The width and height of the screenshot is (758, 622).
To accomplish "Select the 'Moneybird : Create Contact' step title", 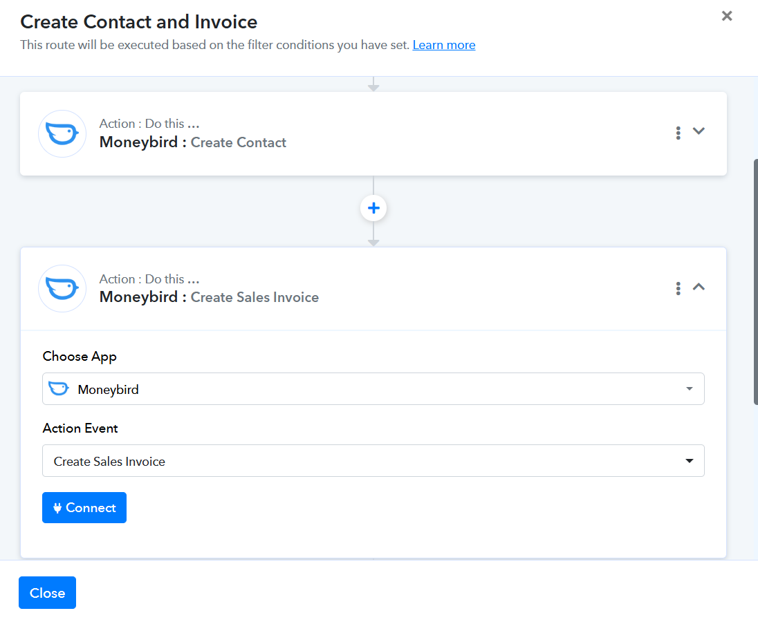I will 193,142.
